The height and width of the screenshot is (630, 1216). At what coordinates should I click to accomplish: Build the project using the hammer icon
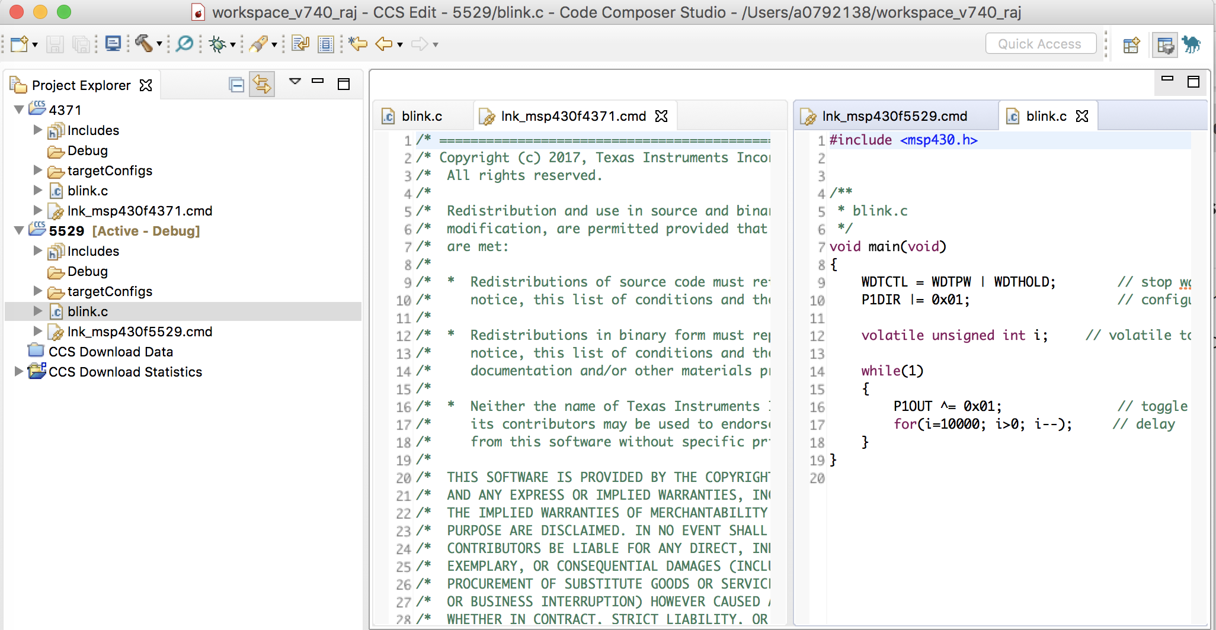(145, 44)
